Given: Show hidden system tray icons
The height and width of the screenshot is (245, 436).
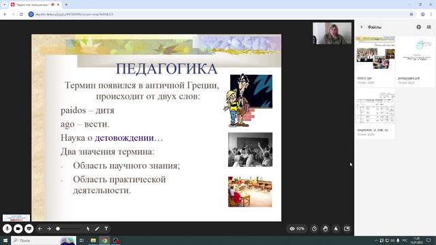Looking at the screenshot, I should (x=376, y=240).
